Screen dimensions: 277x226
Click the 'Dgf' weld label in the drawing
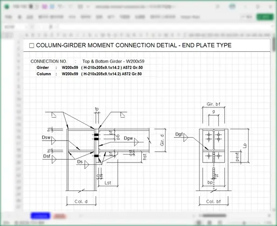[x=179, y=134]
